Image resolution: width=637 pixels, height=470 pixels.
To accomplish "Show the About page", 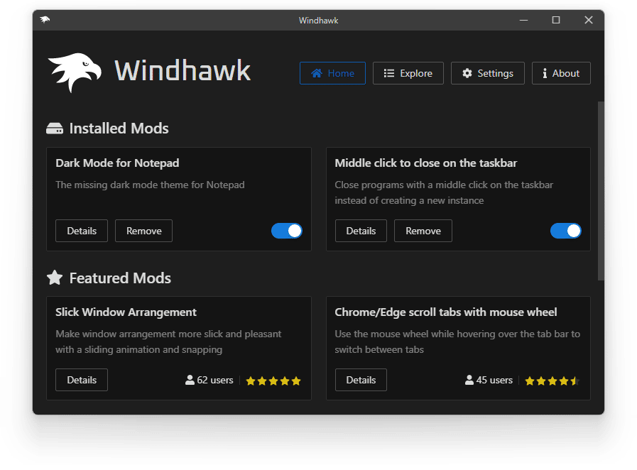I will click(561, 73).
